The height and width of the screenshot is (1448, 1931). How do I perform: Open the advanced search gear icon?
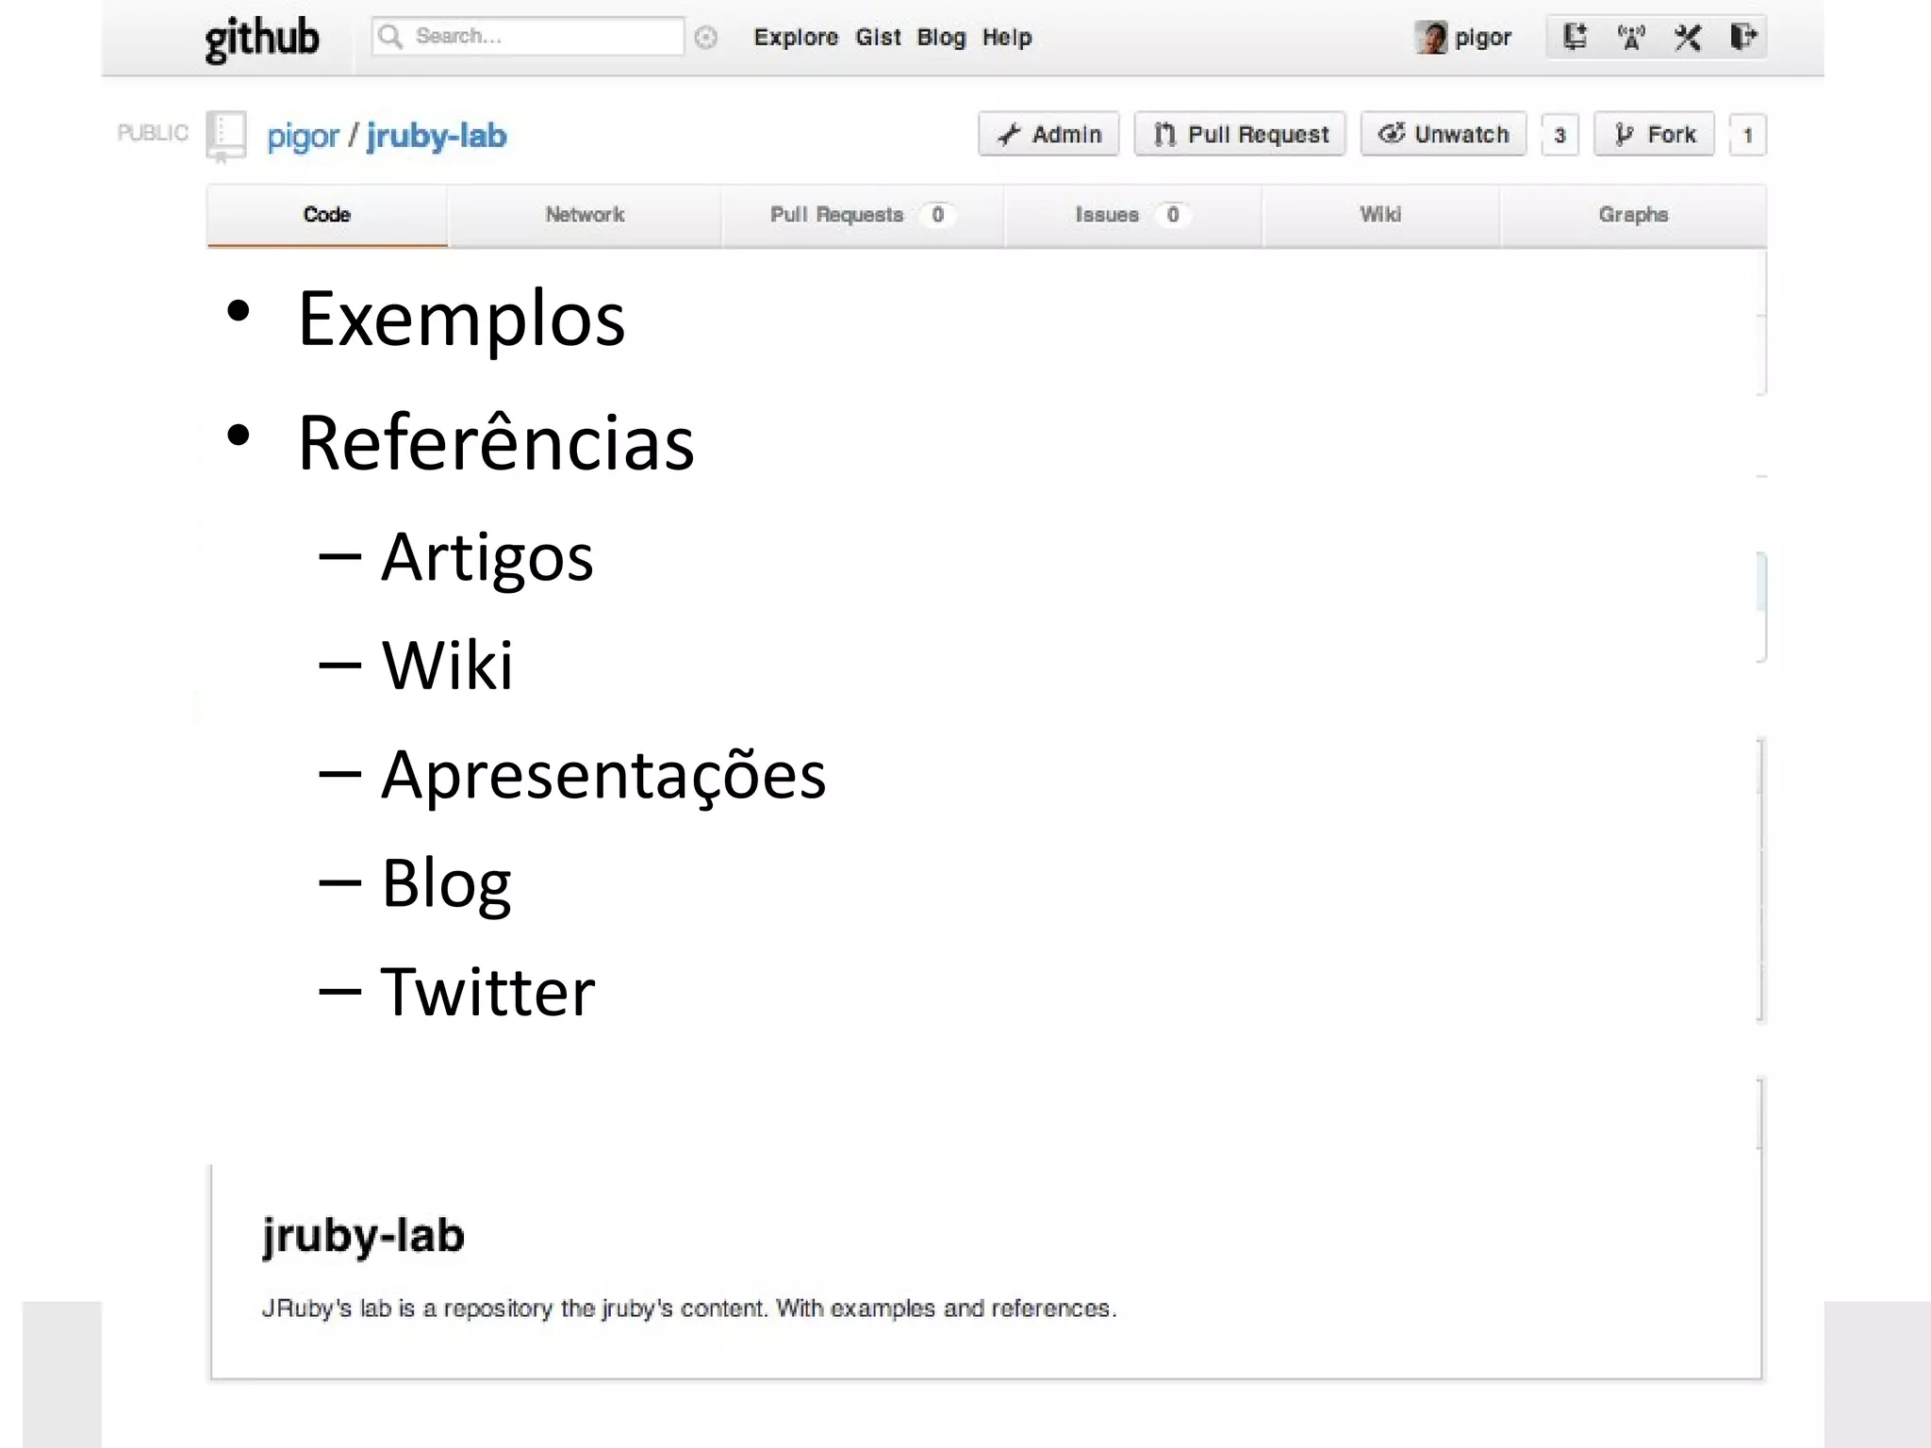pos(705,38)
